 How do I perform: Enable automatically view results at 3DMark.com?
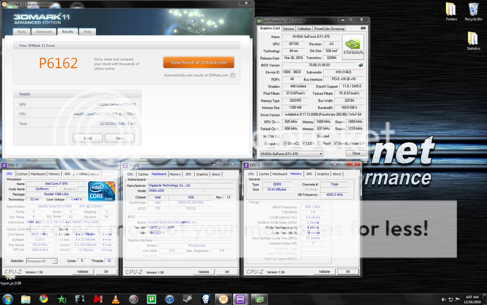tap(233, 75)
